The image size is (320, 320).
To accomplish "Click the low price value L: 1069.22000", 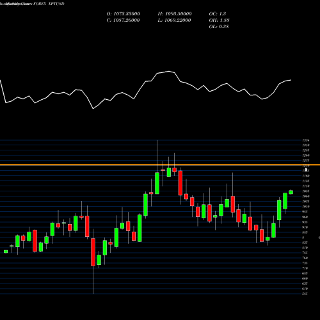I will [x=174, y=20].
